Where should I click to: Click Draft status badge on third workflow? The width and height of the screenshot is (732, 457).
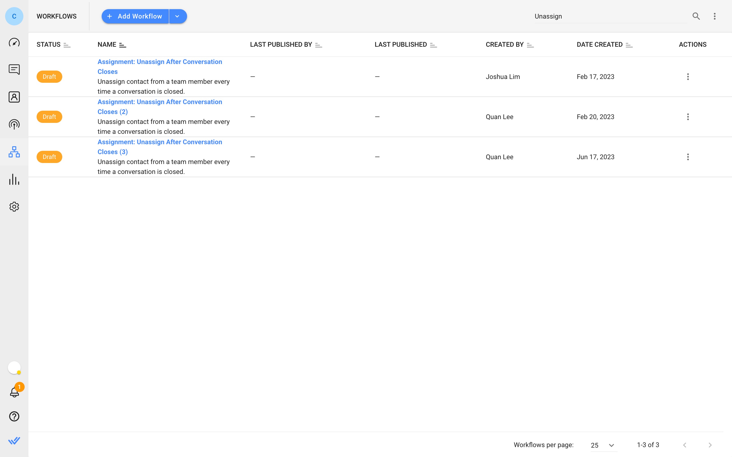point(50,156)
